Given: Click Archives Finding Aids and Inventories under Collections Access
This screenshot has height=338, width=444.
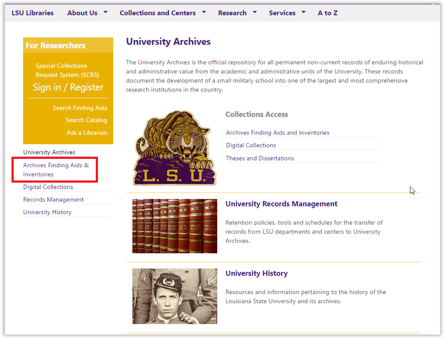Looking at the screenshot, I should point(278,133).
